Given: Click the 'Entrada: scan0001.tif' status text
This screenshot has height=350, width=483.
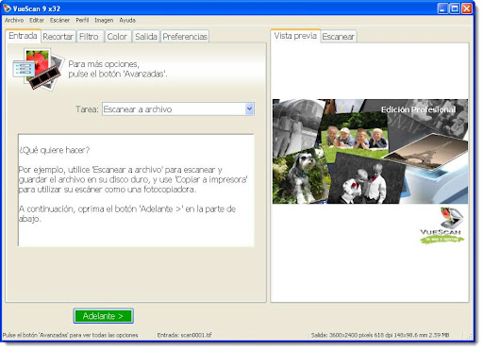Looking at the screenshot, I should pos(184,335).
